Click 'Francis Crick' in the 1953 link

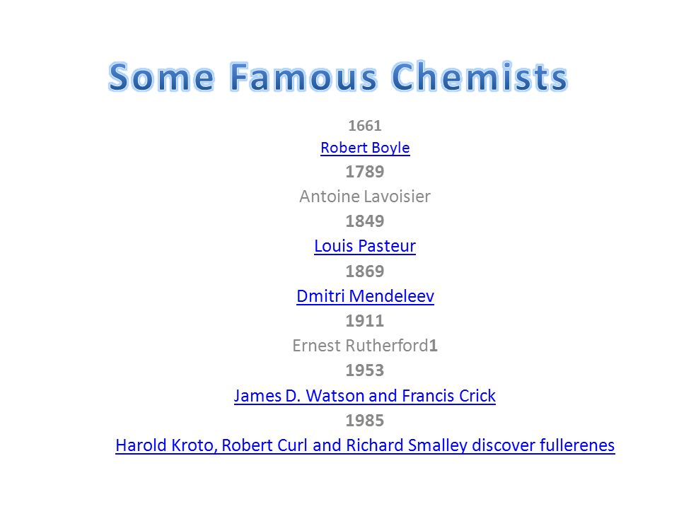[x=448, y=396]
